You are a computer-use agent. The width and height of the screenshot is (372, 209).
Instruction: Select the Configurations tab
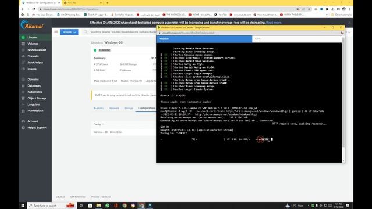tap(146, 108)
